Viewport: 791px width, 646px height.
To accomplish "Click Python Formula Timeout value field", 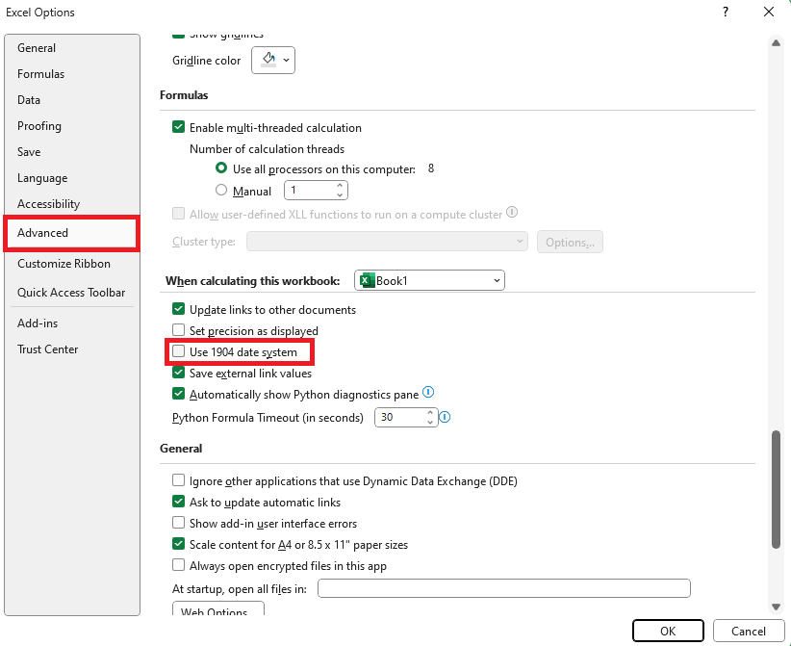I will coord(401,418).
